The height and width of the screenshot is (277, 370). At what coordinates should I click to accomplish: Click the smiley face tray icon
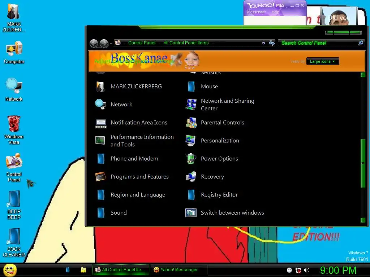coord(289,270)
